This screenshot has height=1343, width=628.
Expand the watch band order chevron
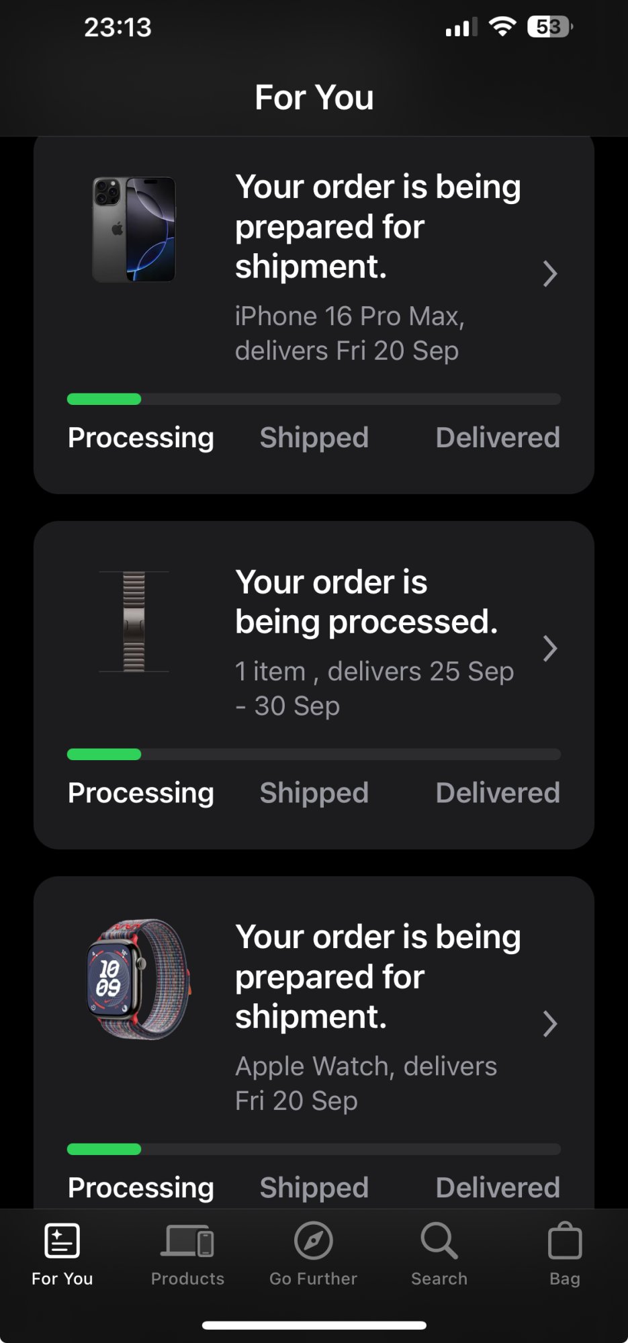pyautogui.click(x=549, y=648)
